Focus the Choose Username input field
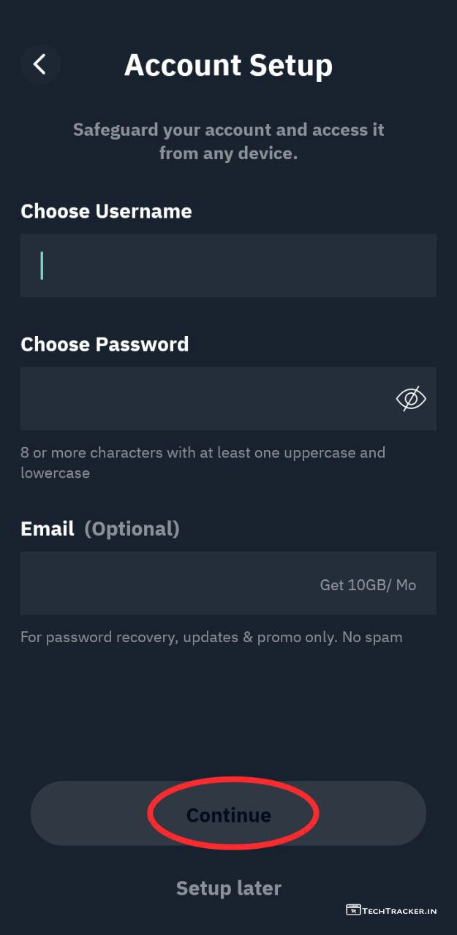This screenshot has height=935, width=457. coord(228,265)
